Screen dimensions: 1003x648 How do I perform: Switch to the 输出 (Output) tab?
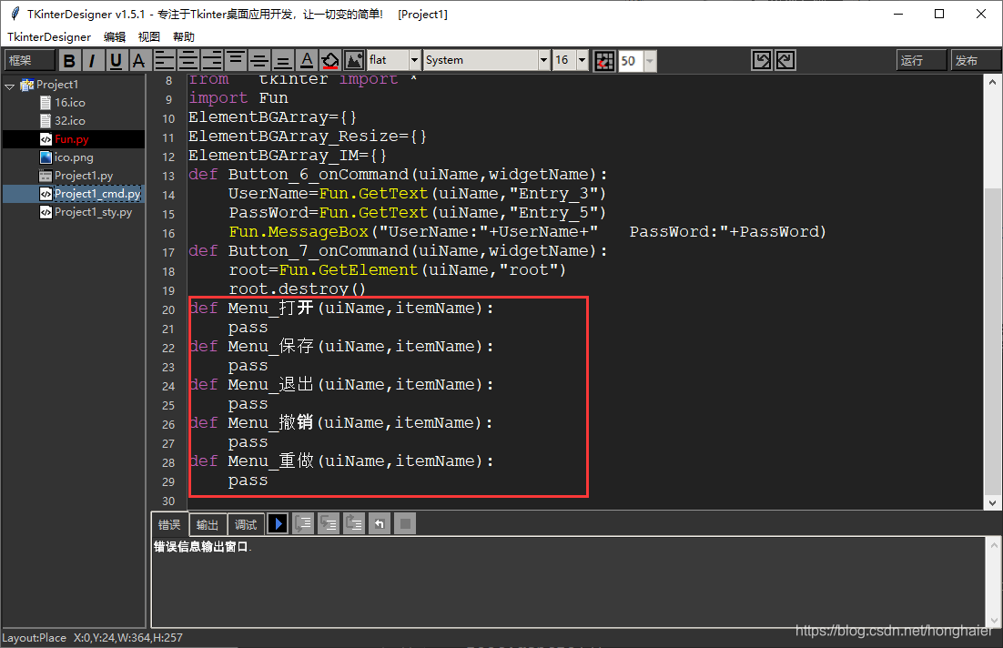tap(208, 525)
